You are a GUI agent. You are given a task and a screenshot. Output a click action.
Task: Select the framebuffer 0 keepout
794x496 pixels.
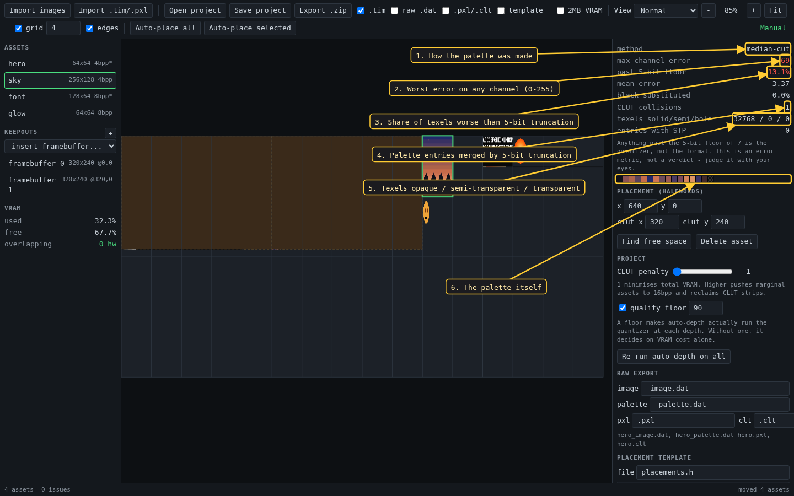[x=60, y=164]
